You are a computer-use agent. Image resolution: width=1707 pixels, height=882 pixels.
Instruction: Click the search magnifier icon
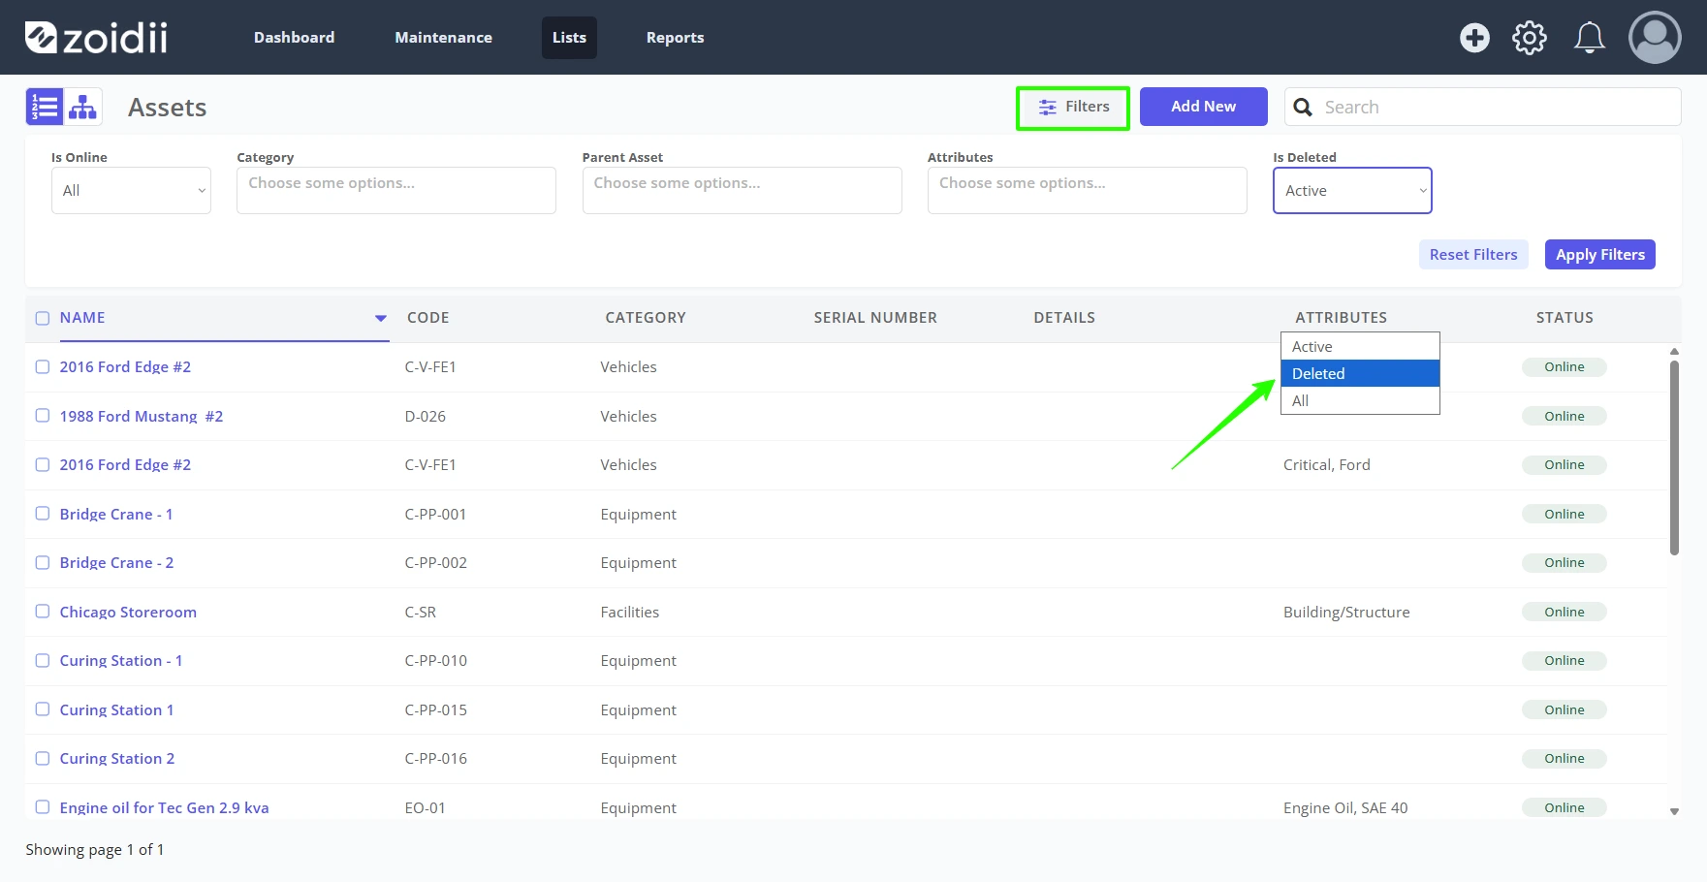point(1304,108)
